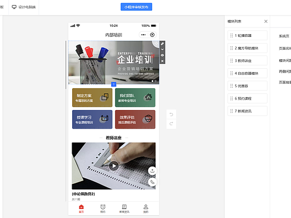Grab drag handle of module 7
Screen dimensions: 291x218
click(232, 111)
